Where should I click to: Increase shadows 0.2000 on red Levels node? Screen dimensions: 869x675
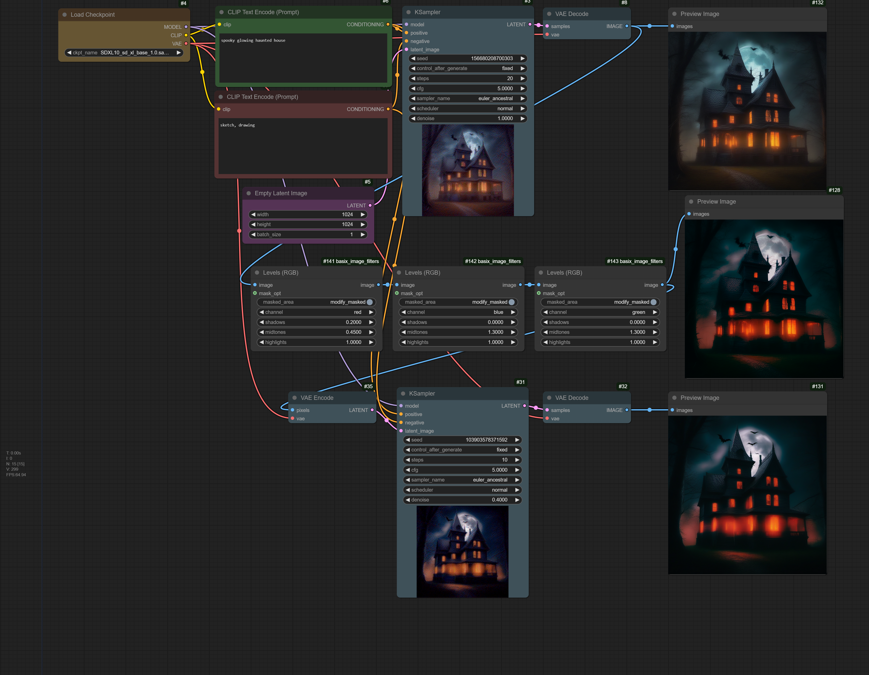(x=371, y=322)
